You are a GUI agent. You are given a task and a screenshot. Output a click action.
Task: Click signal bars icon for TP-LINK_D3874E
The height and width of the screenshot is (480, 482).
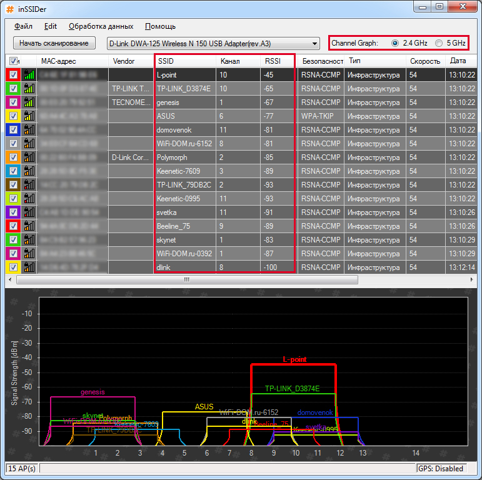tap(29, 89)
